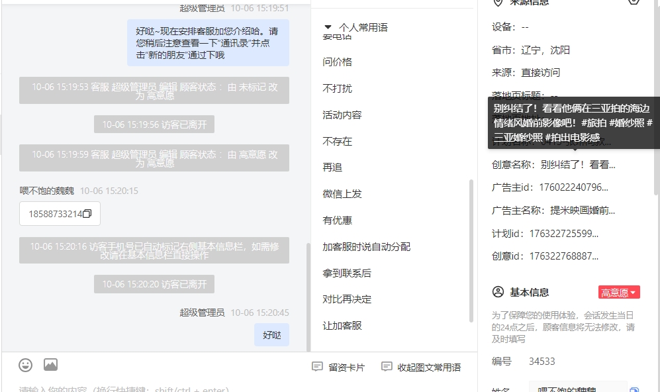Screen dimensions: 660x392
Task: Choose the 让加客服 quick phrase
Action: 342,326
